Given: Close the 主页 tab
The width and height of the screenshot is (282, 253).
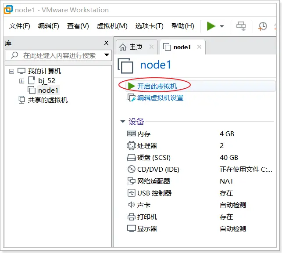Looking at the screenshot, I should (151, 47).
